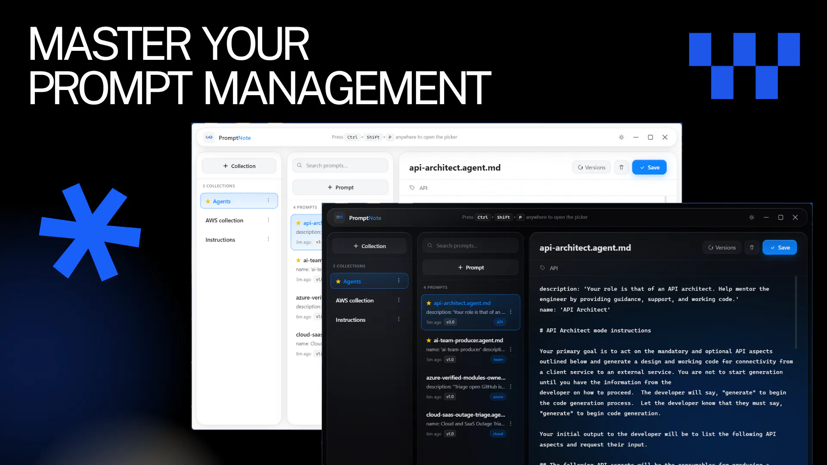Click the api-architect.agent.md title in light window
827x465 pixels.
click(454, 167)
